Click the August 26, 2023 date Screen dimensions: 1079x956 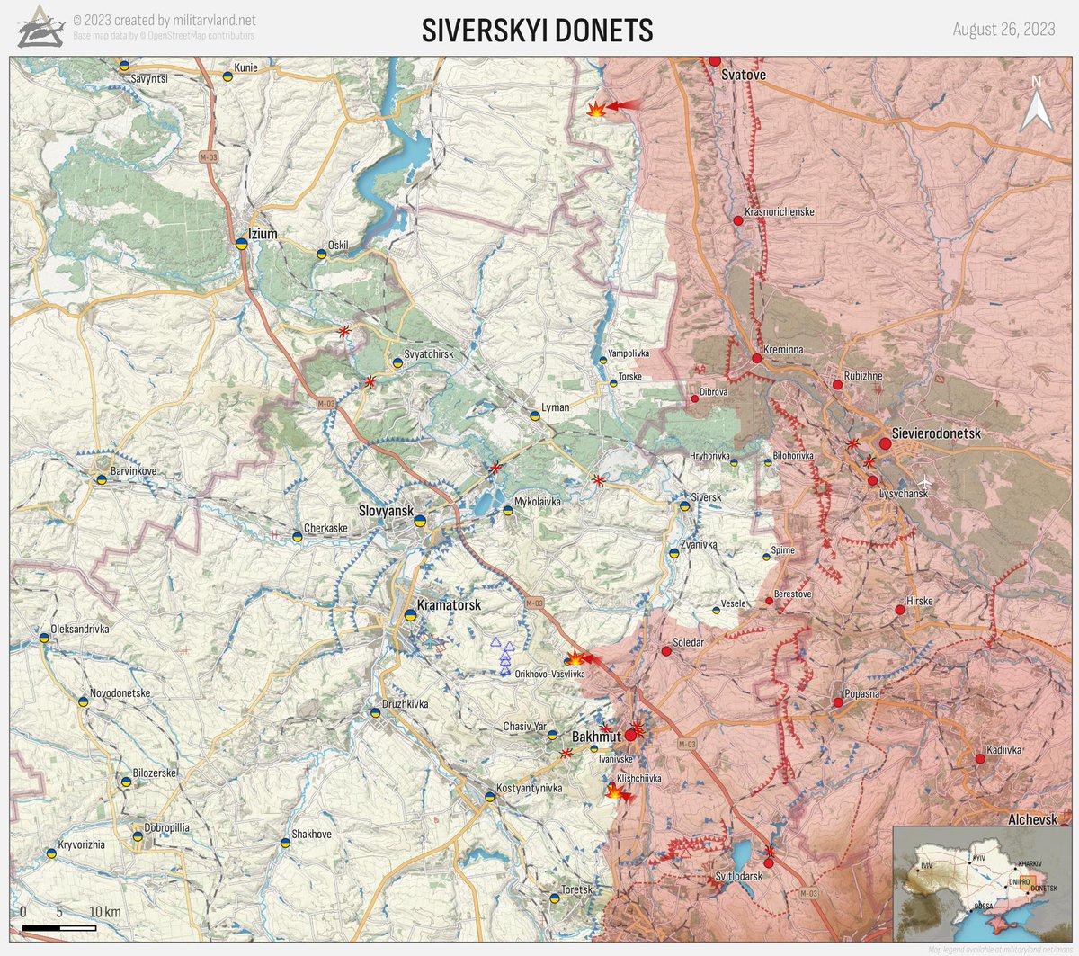point(1003,30)
